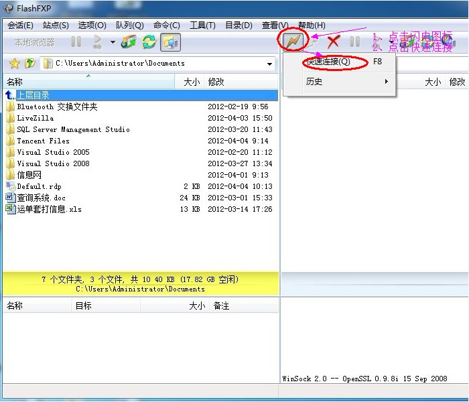Select the Visual Studio 2008 folder

click(53, 163)
